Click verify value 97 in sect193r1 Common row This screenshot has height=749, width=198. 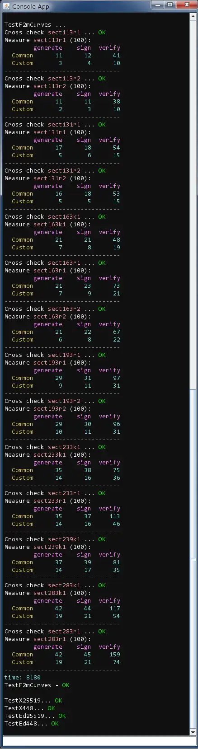(117, 378)
